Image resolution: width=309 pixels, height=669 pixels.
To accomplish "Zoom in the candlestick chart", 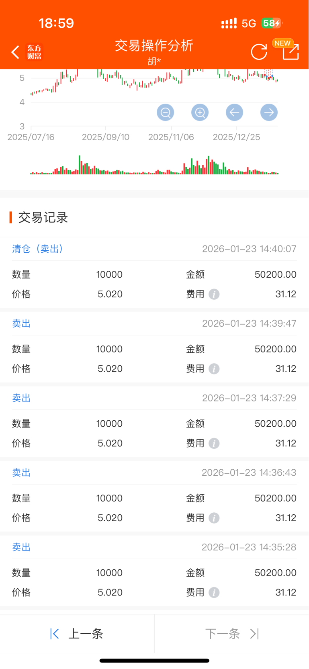I will pos(200,113).
